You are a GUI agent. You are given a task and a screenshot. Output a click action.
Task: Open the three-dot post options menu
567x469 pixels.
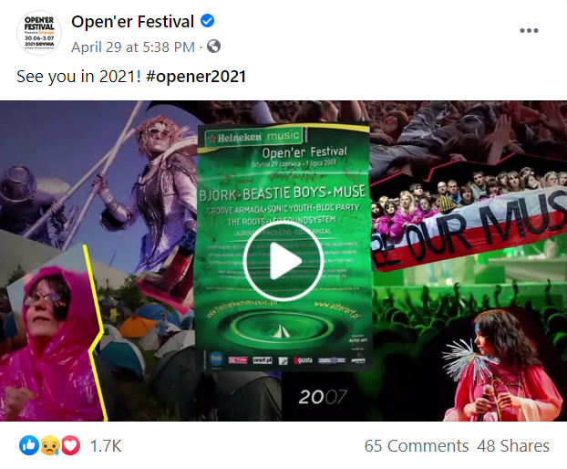point(529,31)
